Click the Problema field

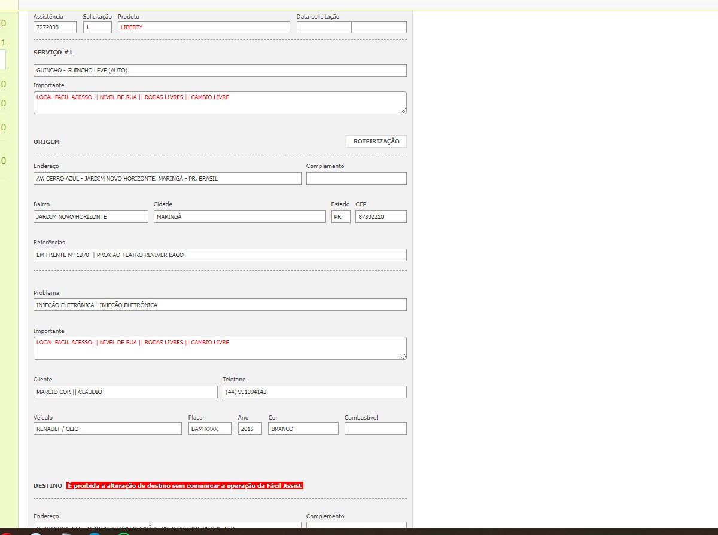220,305
